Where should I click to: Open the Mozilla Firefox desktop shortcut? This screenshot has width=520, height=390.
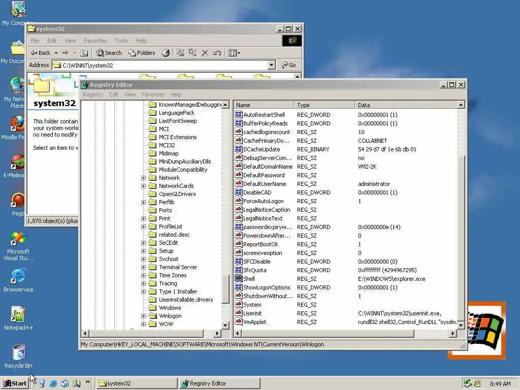17,128
